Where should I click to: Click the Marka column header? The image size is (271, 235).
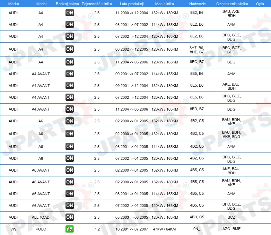click(14, 4)
